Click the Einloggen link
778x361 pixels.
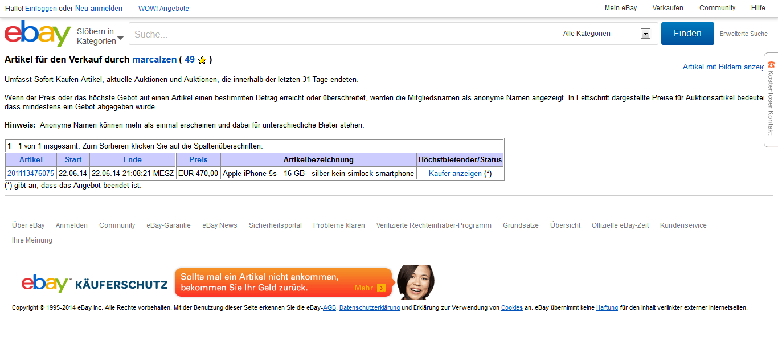(41, 8)
